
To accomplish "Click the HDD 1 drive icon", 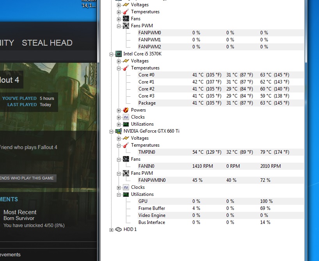I will (x=119, y=229).
